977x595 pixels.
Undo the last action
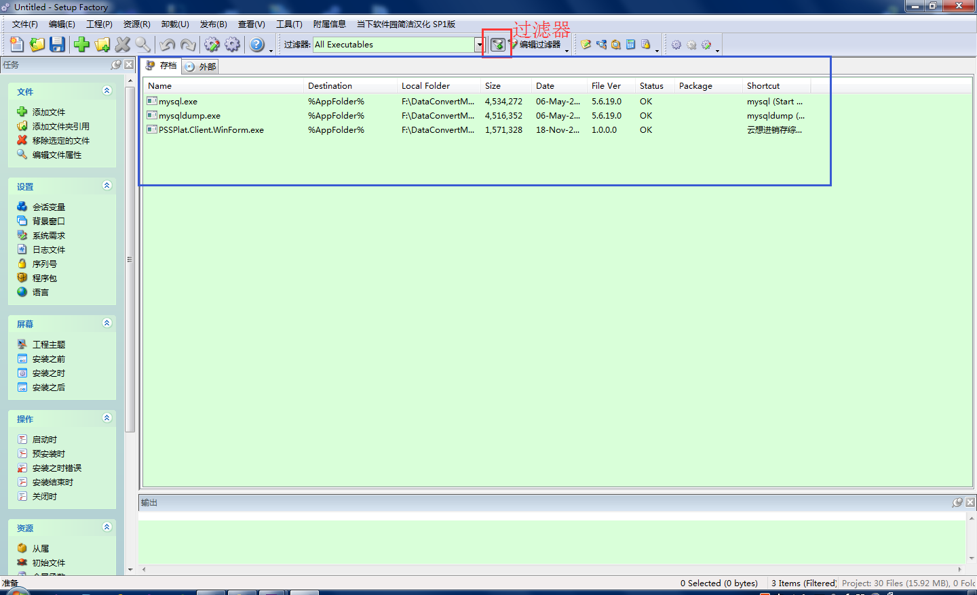click(168, 45)
